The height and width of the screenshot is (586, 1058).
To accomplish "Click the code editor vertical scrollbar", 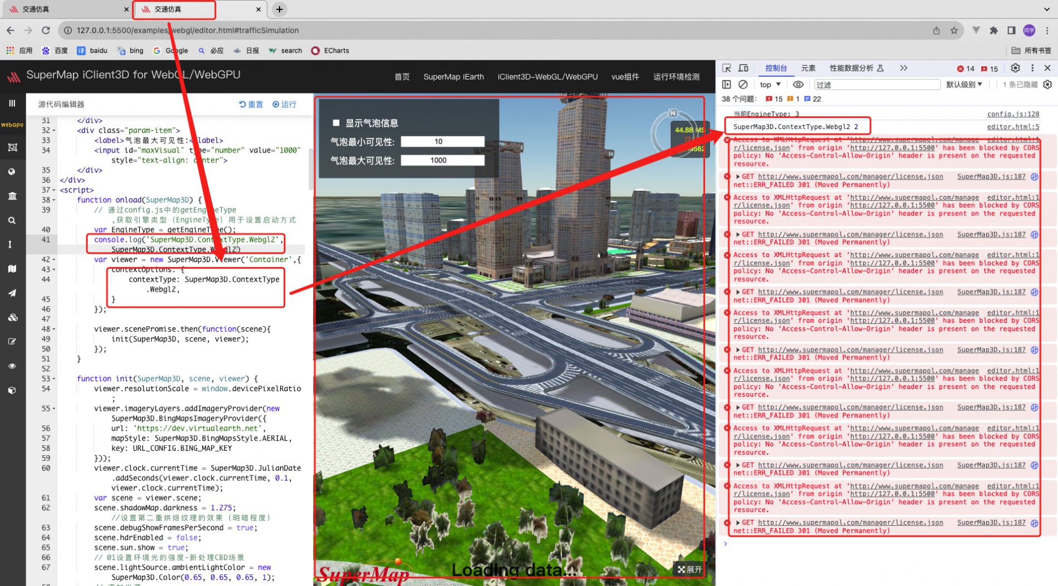I will tap(310, 170).
